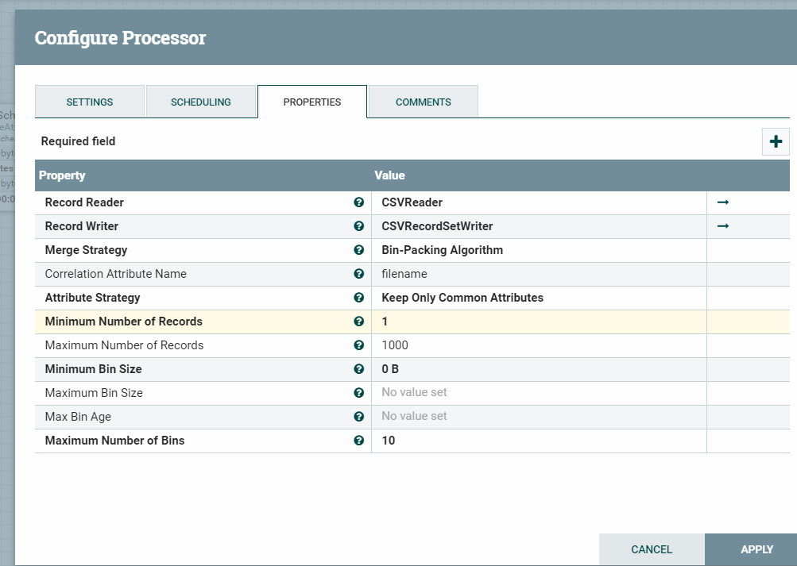Show help for Maximum Number of Bins
Image resolution: width=797 pixels, height=566 pixels.
click(359, 440)
